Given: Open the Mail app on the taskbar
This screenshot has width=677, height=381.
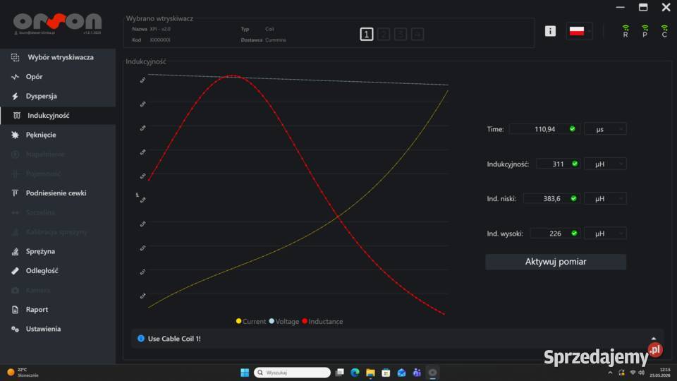Looking at the screenshot, I should [x=401, y=373].
